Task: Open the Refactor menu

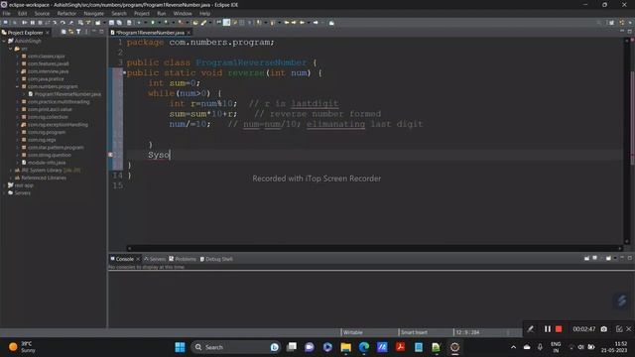Action: [x=66, y=13]
